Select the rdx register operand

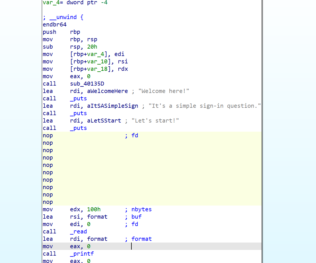tap(123, 69)
